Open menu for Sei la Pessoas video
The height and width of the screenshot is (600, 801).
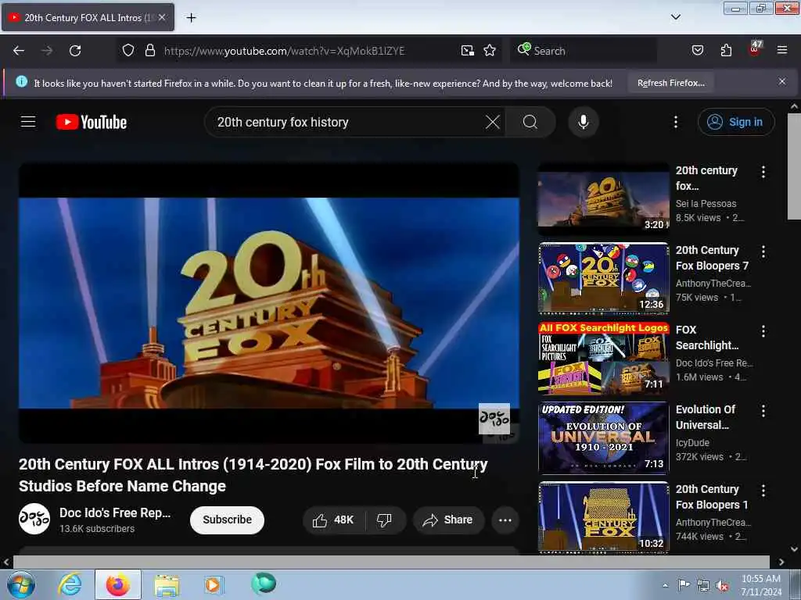[763, 172]
